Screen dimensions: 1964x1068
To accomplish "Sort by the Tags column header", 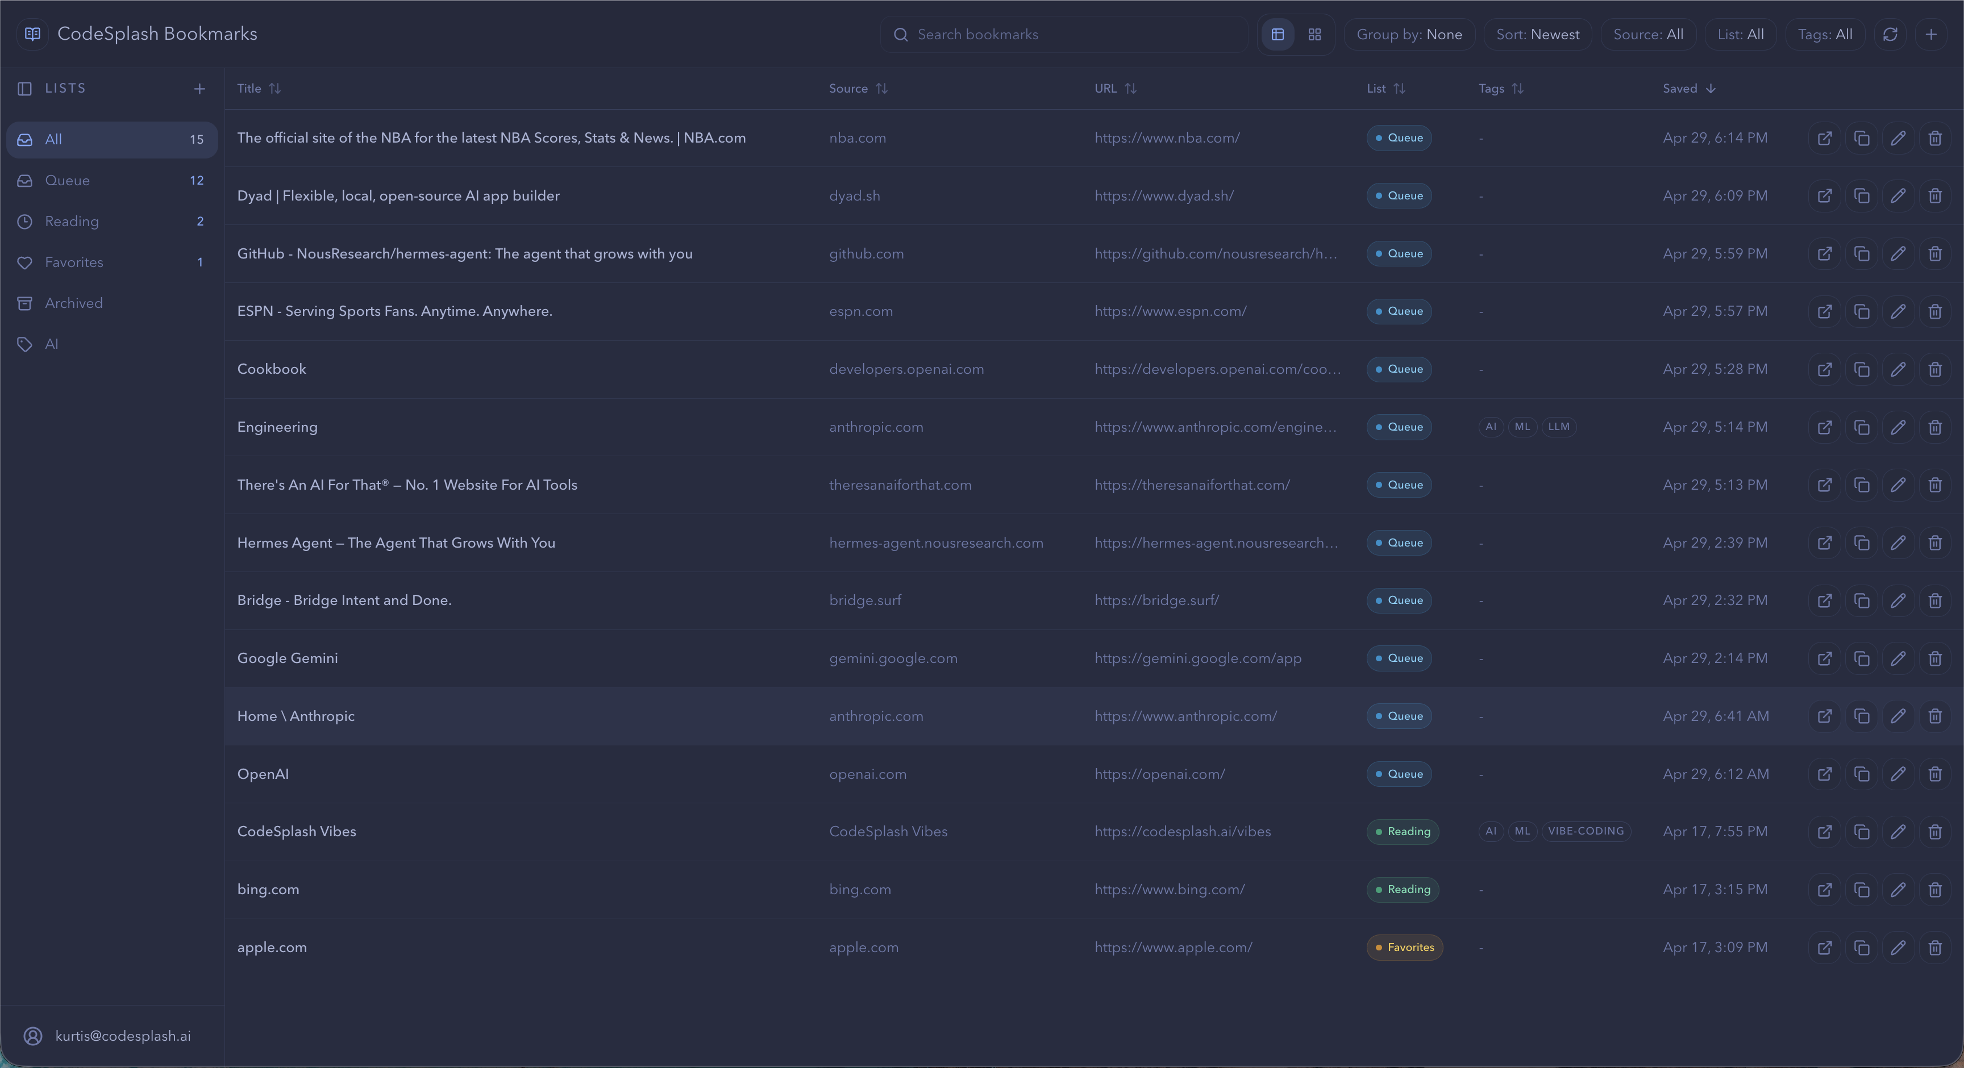I will 1501,89.
